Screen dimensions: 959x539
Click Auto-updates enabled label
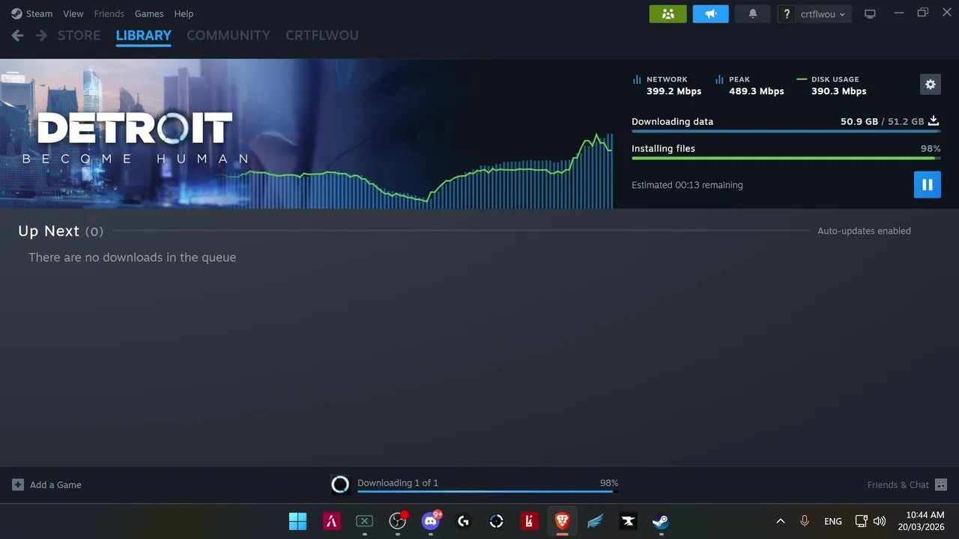[864, 231]
